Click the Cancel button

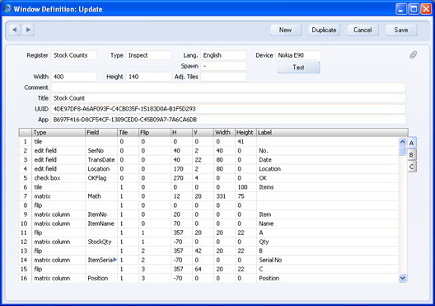(x=362, y=30)
